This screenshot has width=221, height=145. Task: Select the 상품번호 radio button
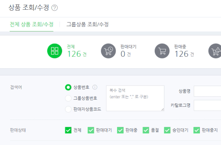68,87
